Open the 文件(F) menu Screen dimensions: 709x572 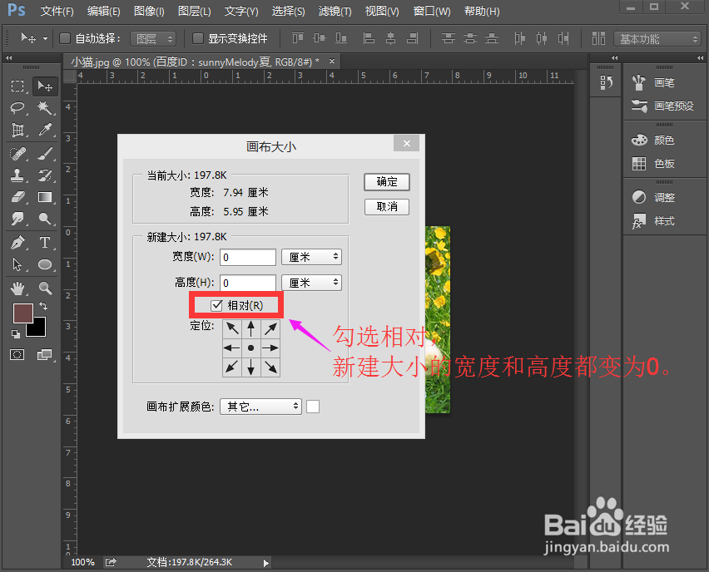[57, 11]
